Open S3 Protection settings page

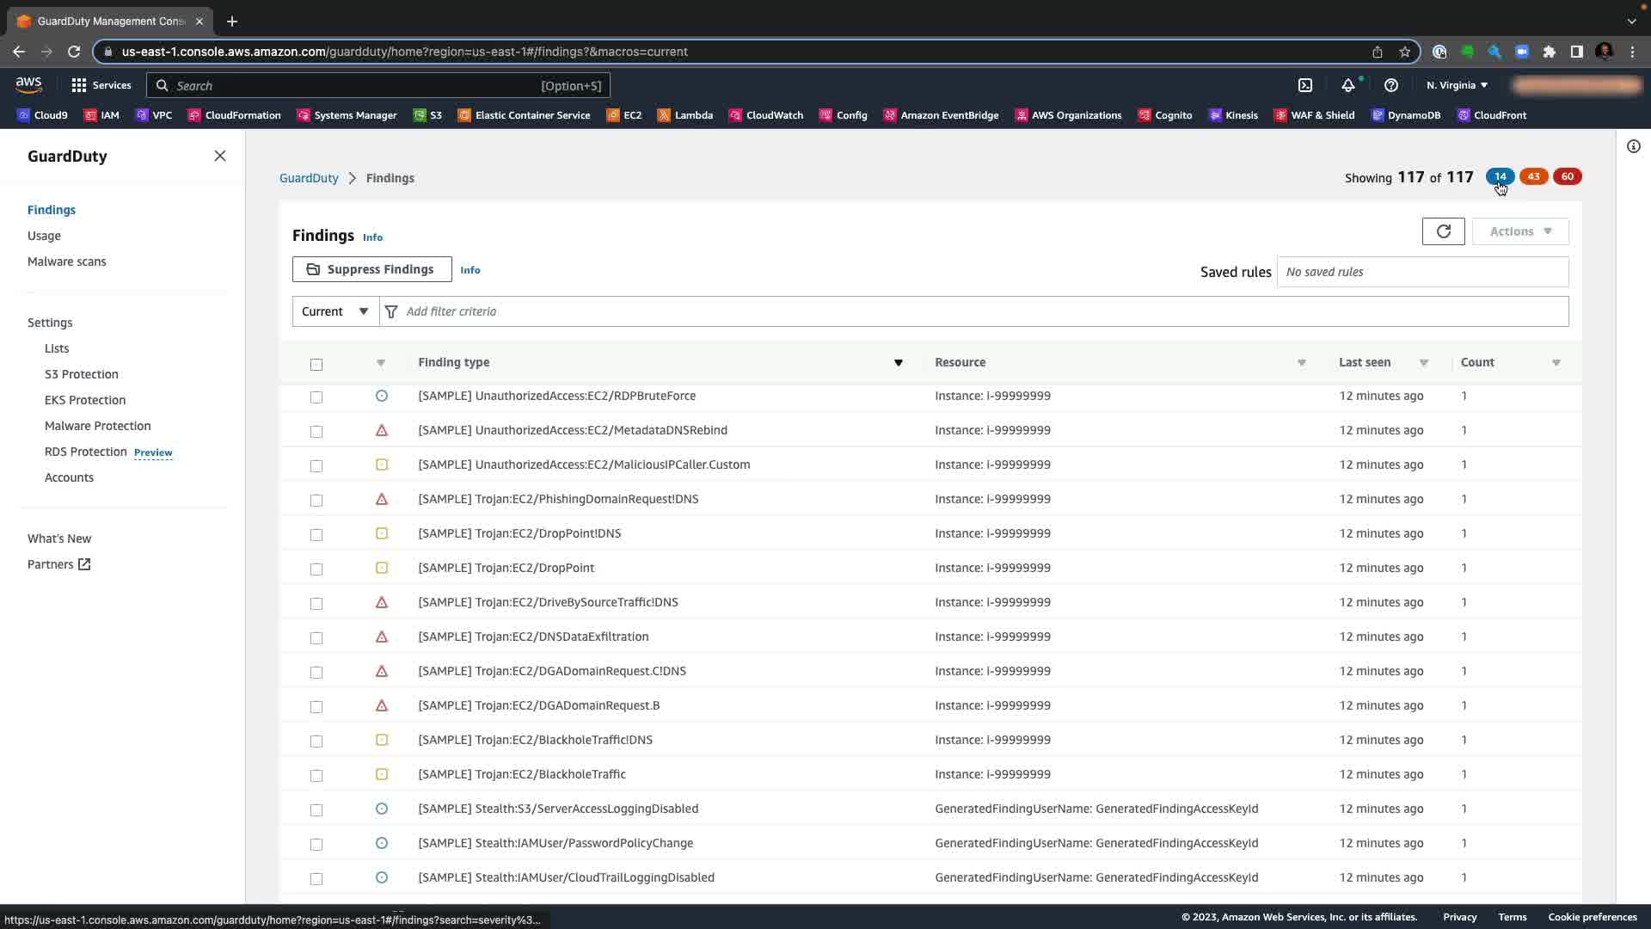pos(81,374)
